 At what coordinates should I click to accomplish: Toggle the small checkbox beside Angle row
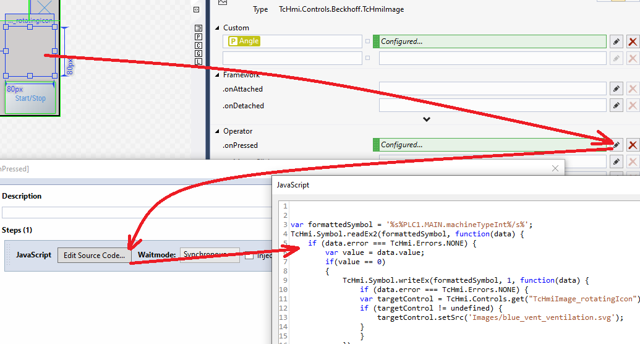click(367, 41)
